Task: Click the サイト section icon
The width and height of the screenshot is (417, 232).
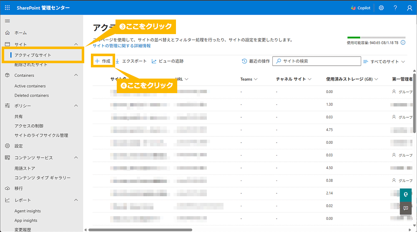Action: [x=8, y=44]
